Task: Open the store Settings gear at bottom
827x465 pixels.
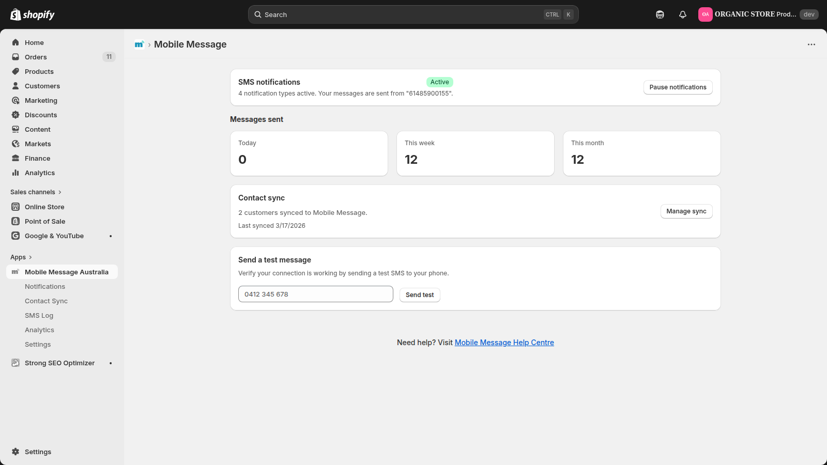Action: tap(16, 452)
